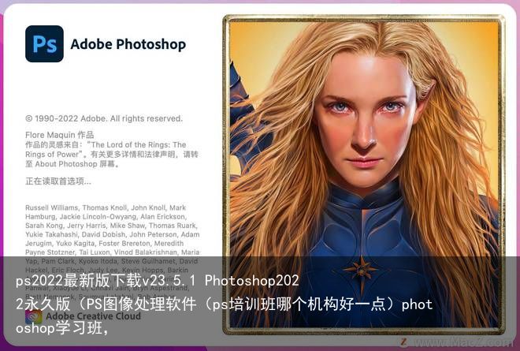Click the www.MacZ.com watermark text
The height and width of the screenshot is (351, 520).
point(462,342)
